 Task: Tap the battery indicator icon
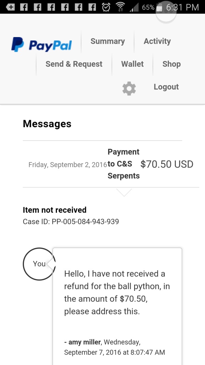coord(159,7)
